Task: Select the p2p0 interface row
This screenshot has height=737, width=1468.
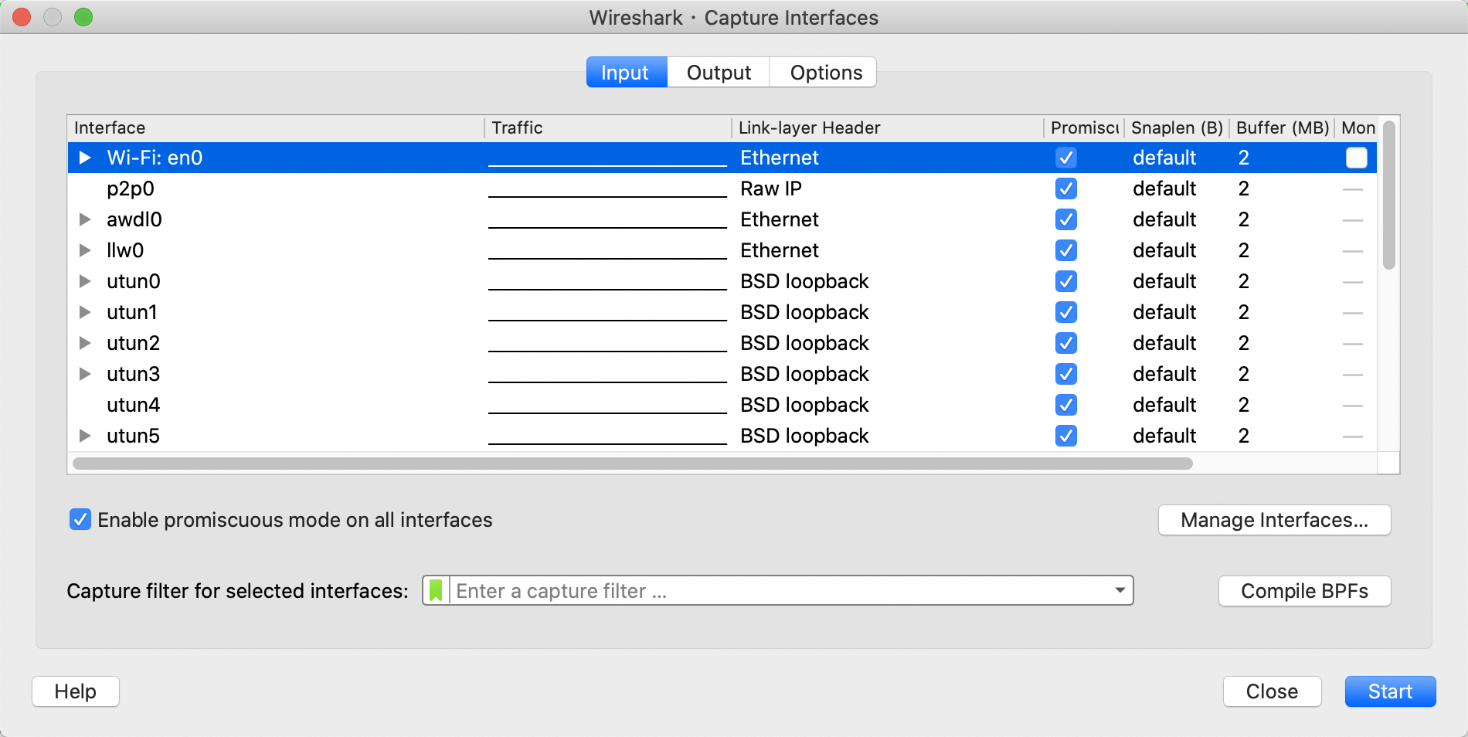Action: click(x=722, y=188)
